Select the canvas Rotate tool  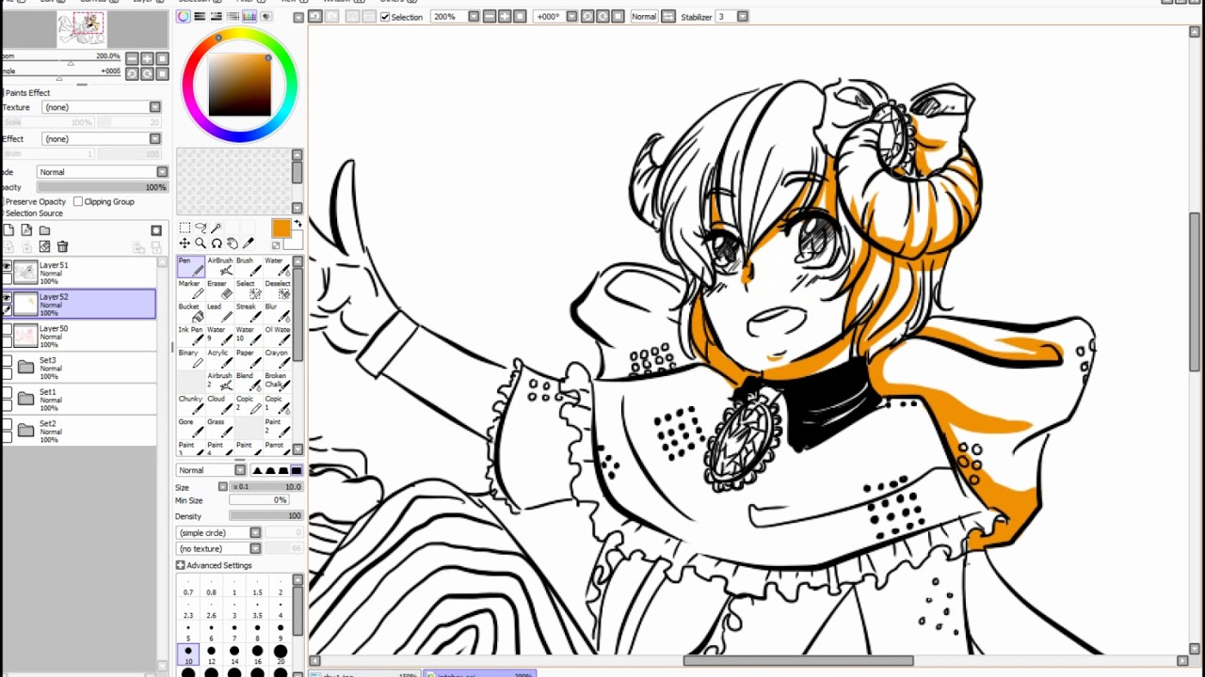[217, 244]
